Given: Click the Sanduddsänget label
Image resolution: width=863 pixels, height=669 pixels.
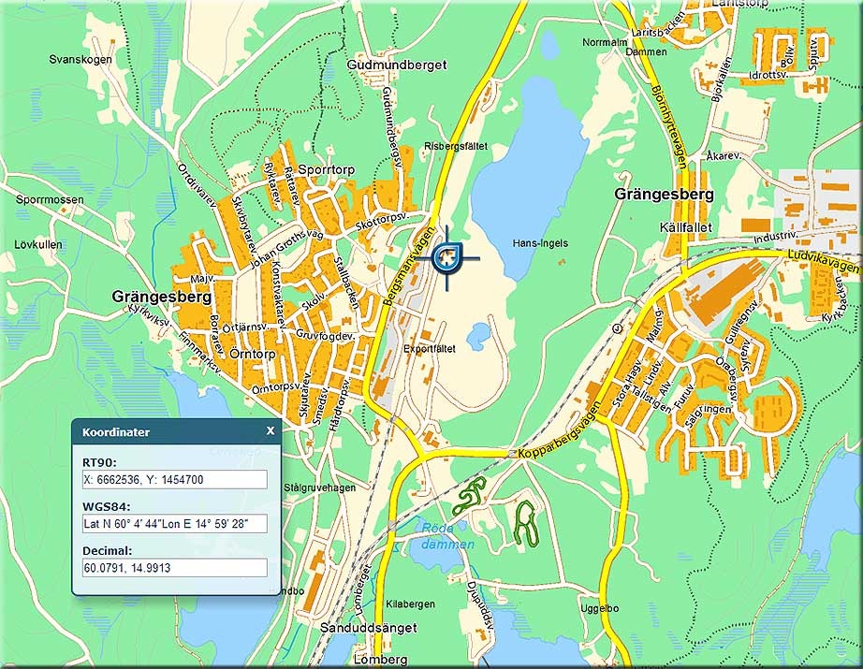Looking at the screenshot, I should pos(369,628).
